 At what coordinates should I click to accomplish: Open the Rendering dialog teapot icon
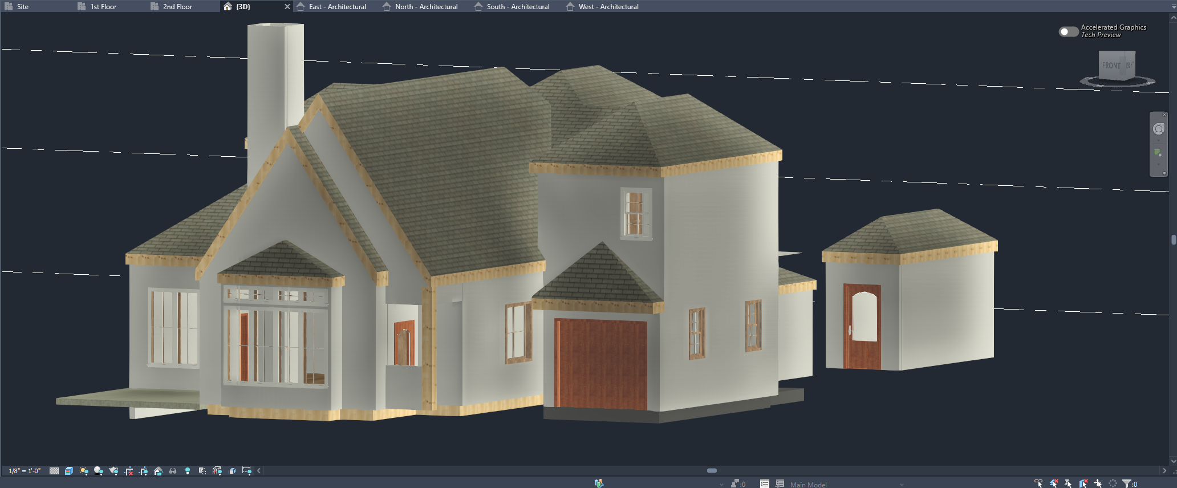point(113,471)
